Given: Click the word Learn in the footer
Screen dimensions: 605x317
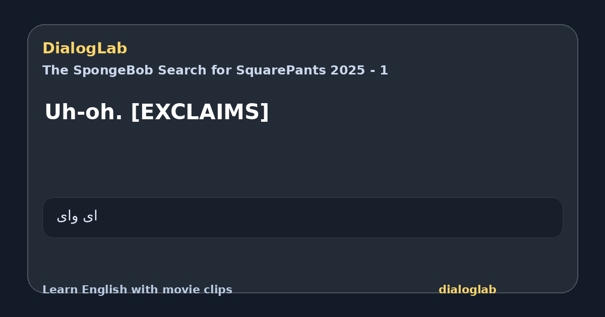Looking at the screenshot, I should coord(60,290).
